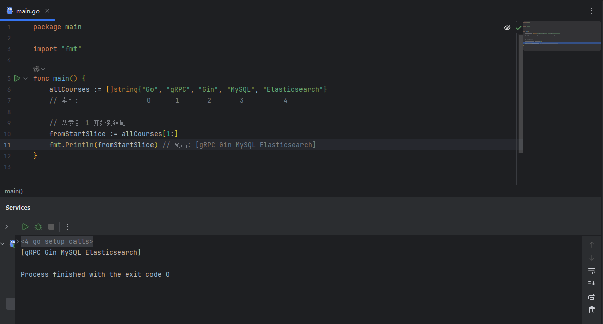
Task: Expand the Services tree panel chevron
Action: point(6,227)
